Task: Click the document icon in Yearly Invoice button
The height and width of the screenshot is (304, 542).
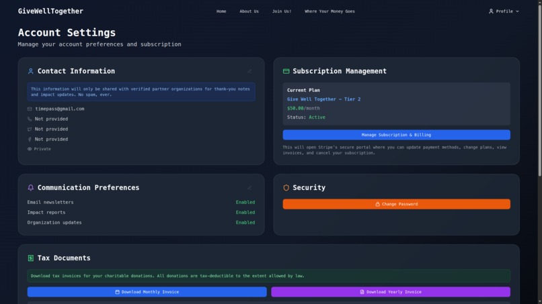Action: point(362,292)
